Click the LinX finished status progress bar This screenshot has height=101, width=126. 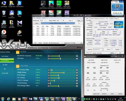tap(58, 23)
